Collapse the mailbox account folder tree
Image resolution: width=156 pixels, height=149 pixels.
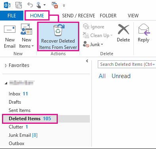6,83
